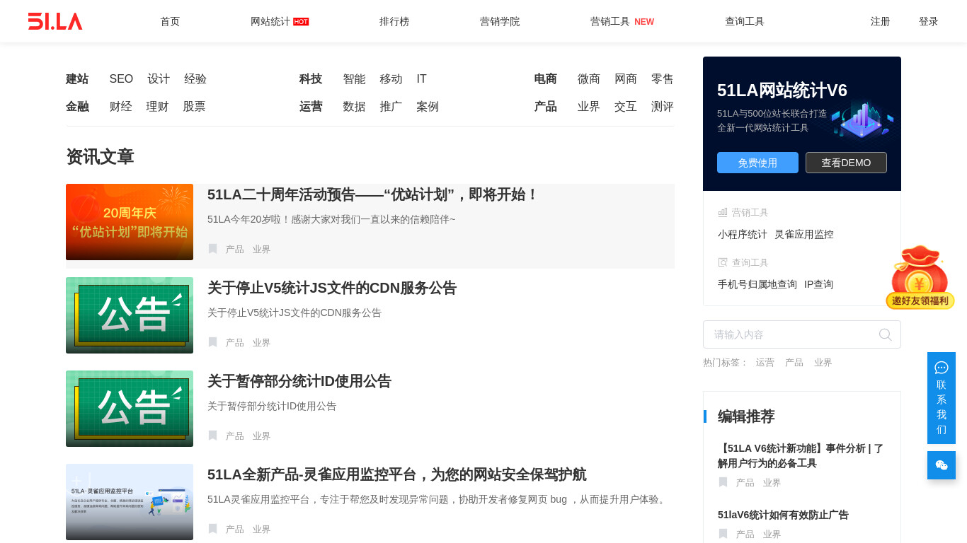967x543 pixels.
Task: Click bookmark icon under 灵雀应用监控平台 article
Action: click(212, 529)
